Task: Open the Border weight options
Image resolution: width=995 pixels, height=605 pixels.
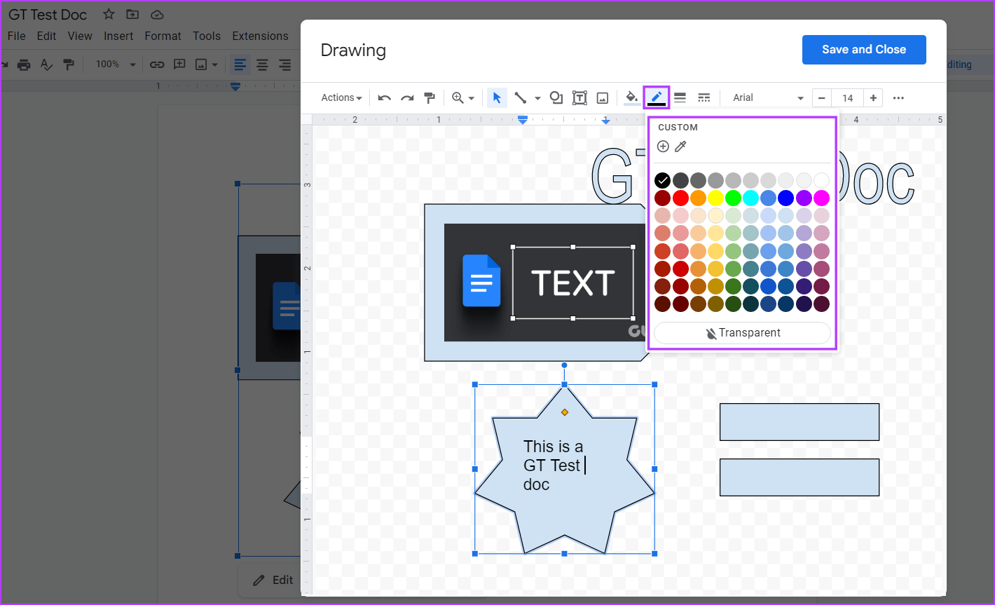Action: (680, 97)
